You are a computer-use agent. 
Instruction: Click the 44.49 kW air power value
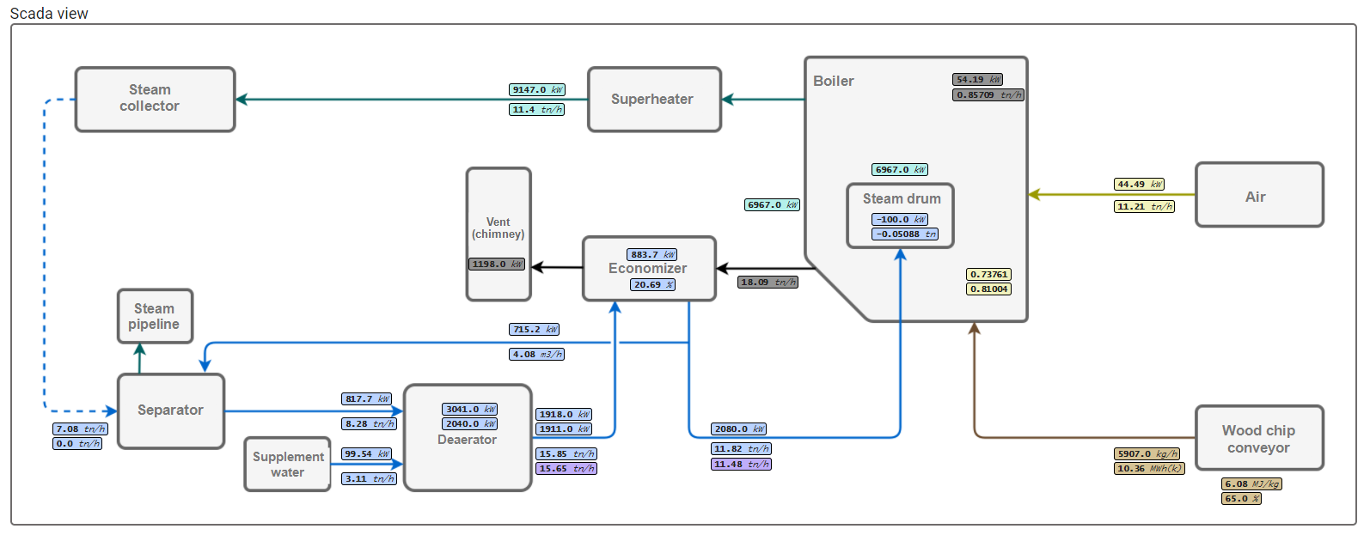point(1139,185)
